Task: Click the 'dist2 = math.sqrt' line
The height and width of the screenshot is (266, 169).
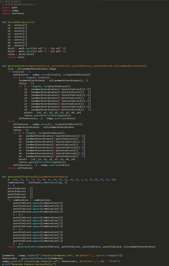Action: click(37, 51)
